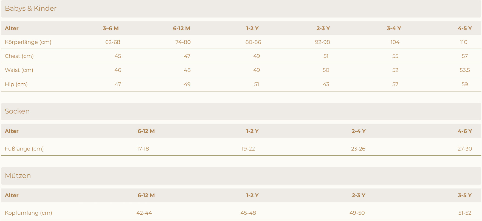Screen dimensions: 482x221
Task: Click the Babys & Kinder section heading
Action: [x=30, y=8]
